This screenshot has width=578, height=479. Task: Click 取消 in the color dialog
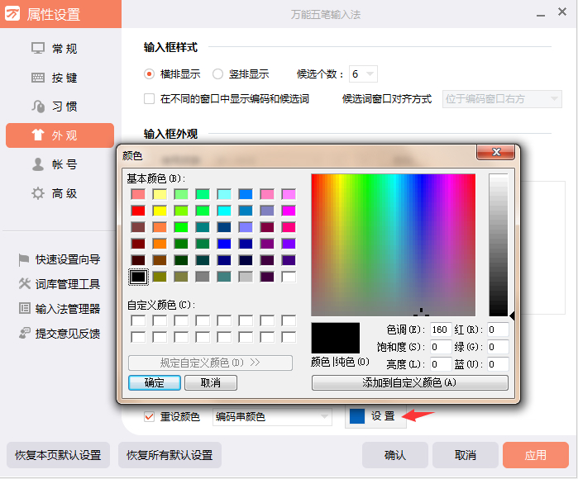pyautogui.click(x=211, y=382)
